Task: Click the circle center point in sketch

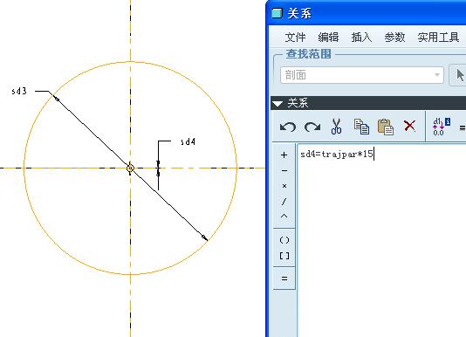Action: [x=130, y=168]
